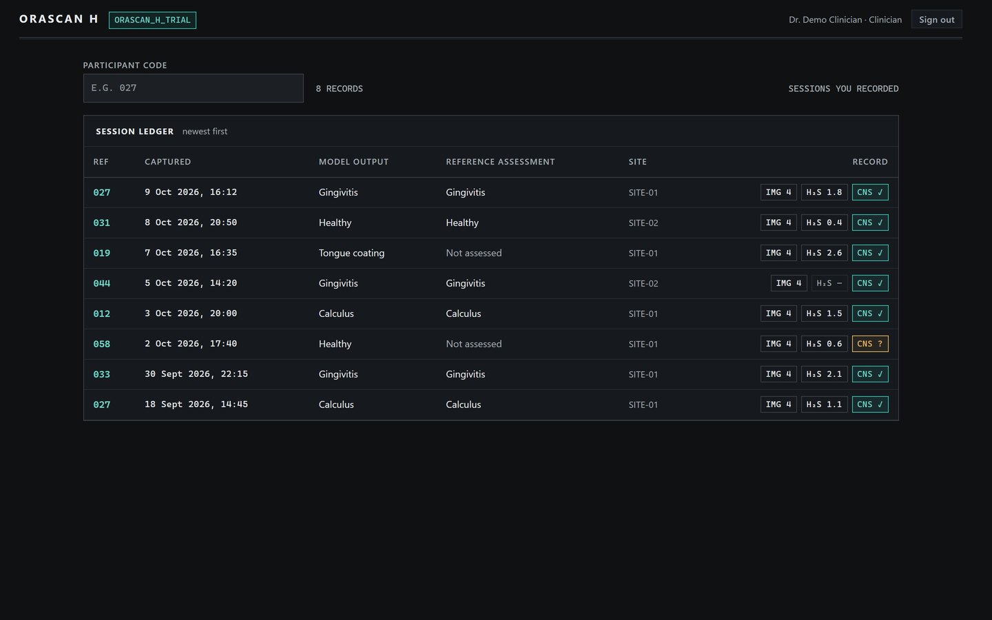Click the CNS ✓ badge on row 019
The image size is (992, 620).
click(870, 253)
